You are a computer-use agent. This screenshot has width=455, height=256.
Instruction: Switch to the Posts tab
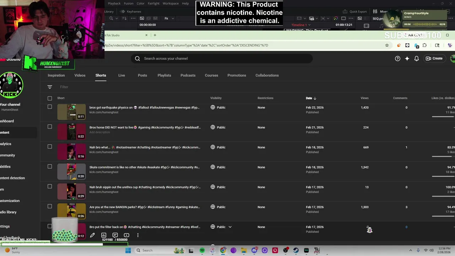click(143, 75)
